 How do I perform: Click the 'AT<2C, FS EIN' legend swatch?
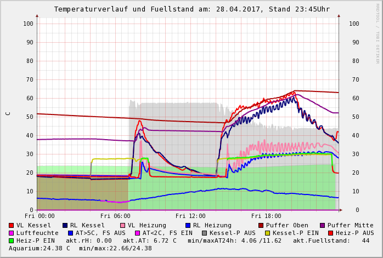[x=138, y=233]
